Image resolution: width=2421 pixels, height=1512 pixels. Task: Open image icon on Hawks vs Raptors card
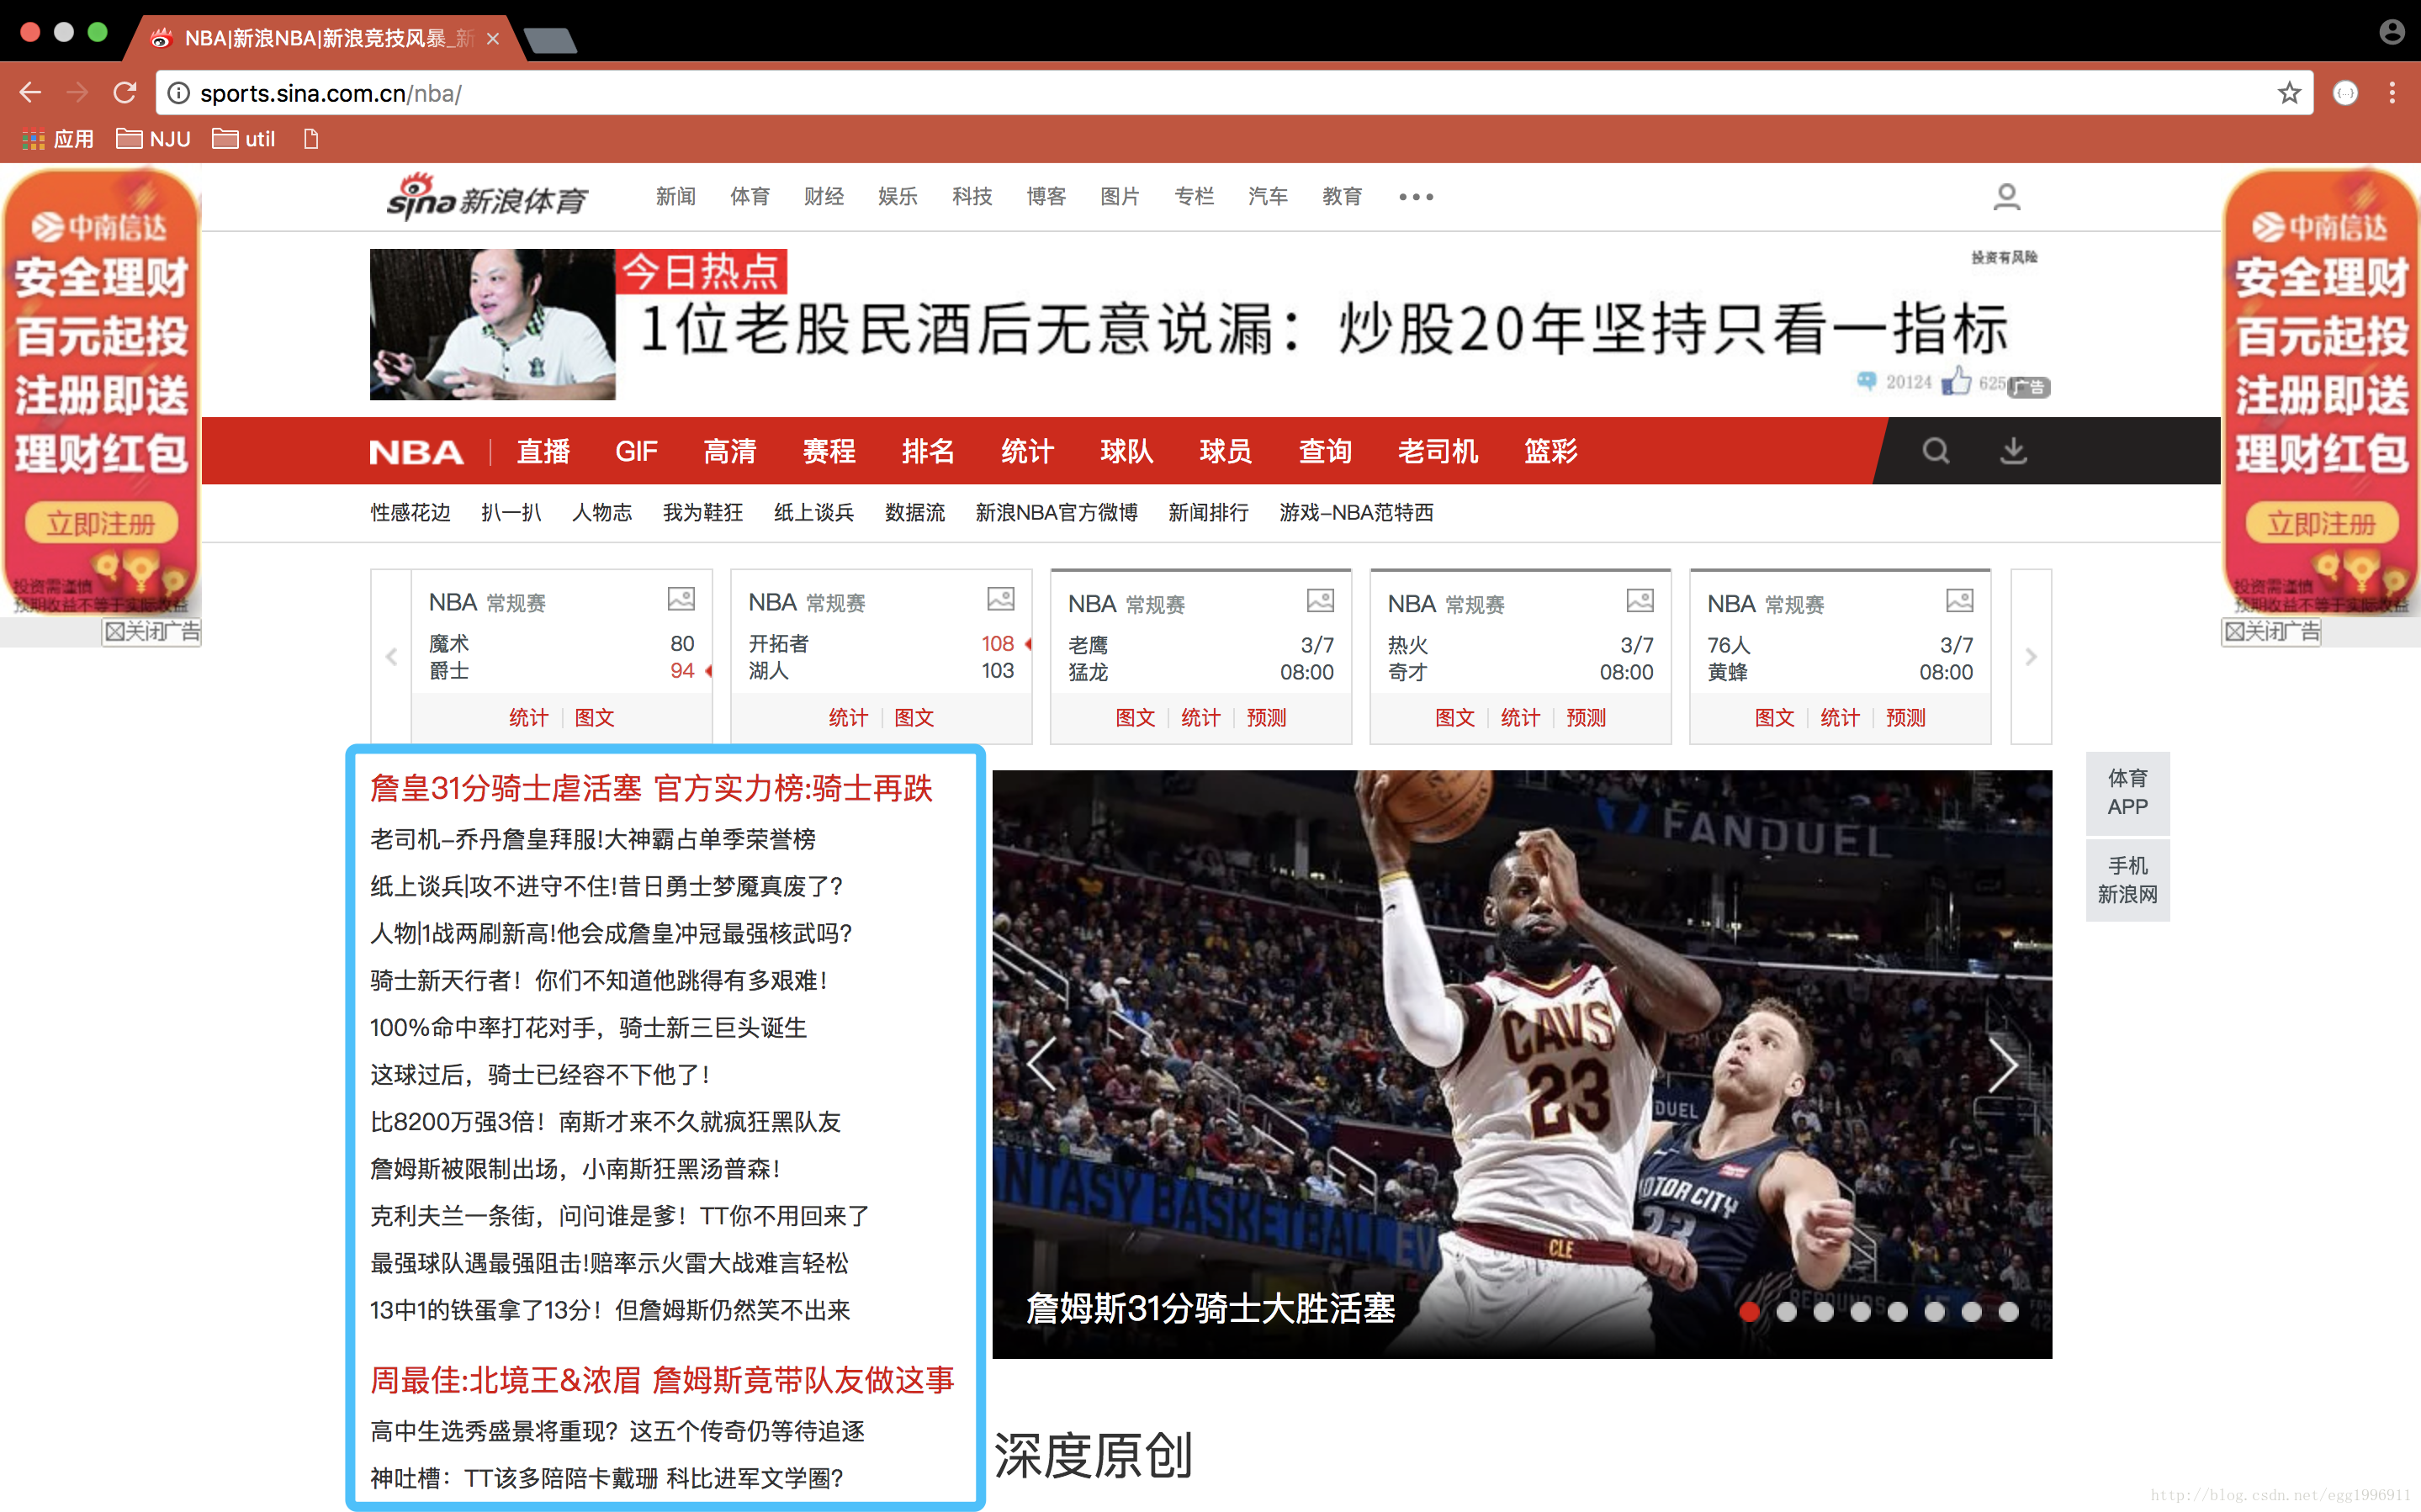point(1320,600)
